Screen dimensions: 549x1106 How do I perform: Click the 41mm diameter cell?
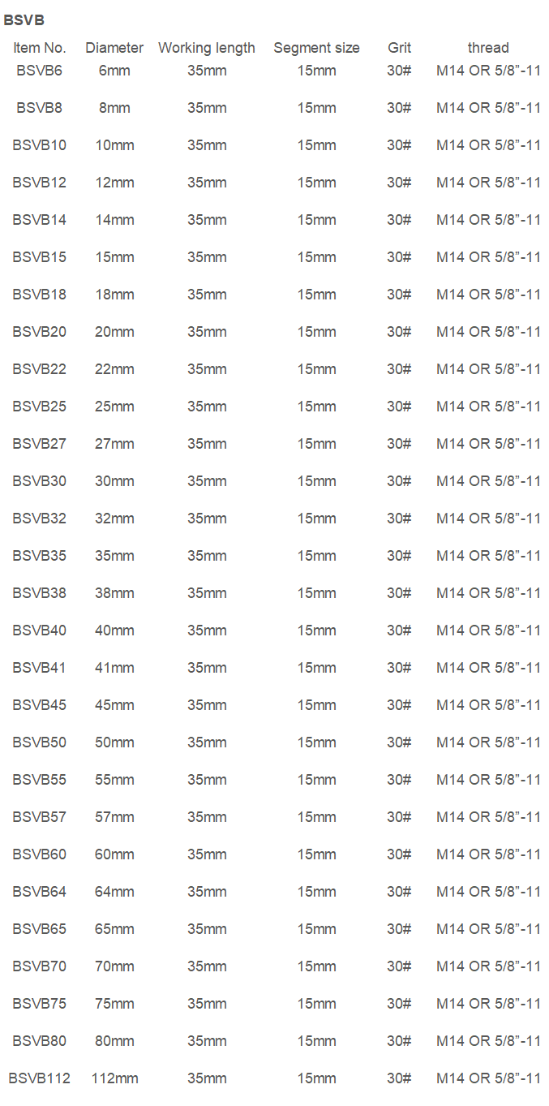pyautogui.click(x=114, y=668)
